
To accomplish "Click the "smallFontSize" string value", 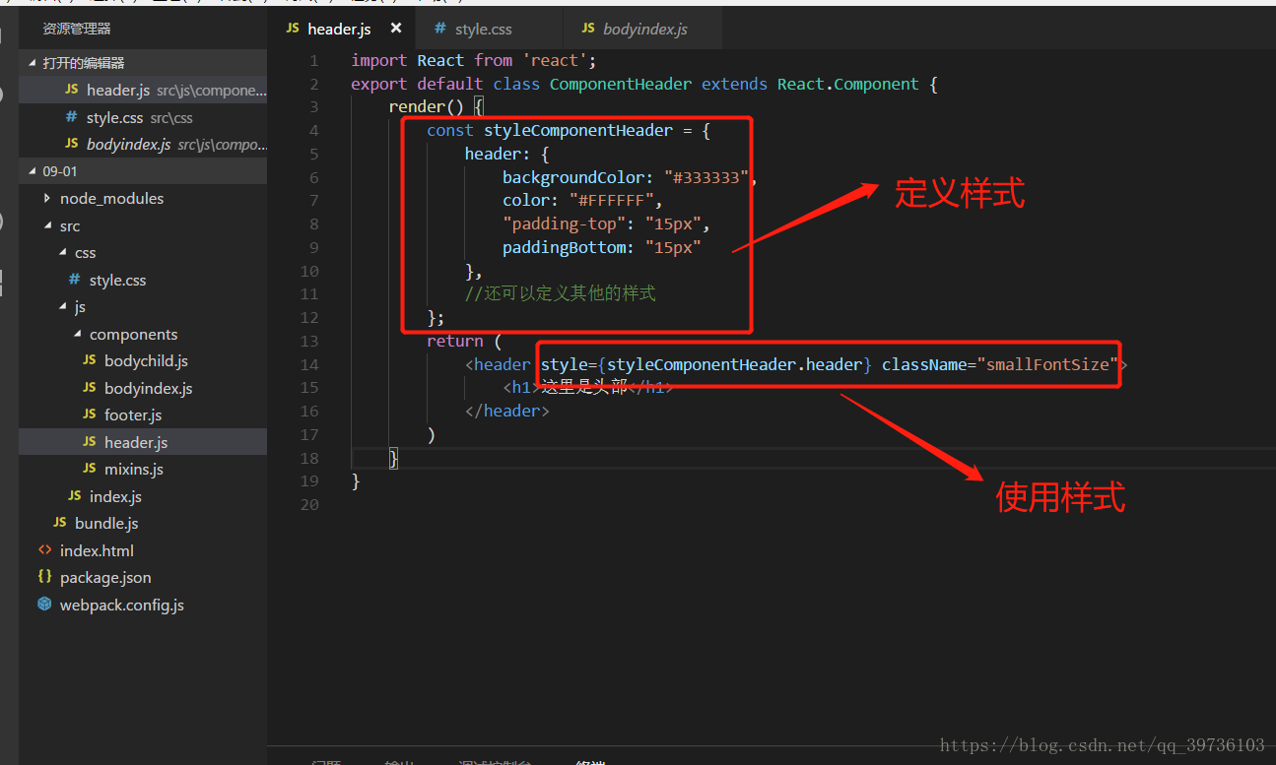I will pos(1047,365).
